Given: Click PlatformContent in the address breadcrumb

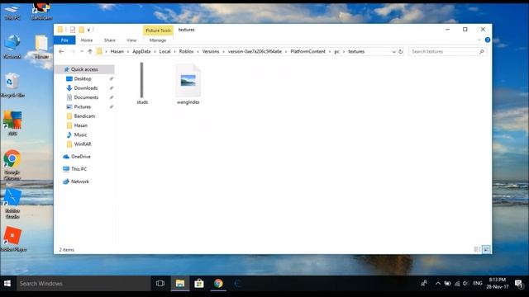Looking at the screenshot, I should (x=307, y=51).
